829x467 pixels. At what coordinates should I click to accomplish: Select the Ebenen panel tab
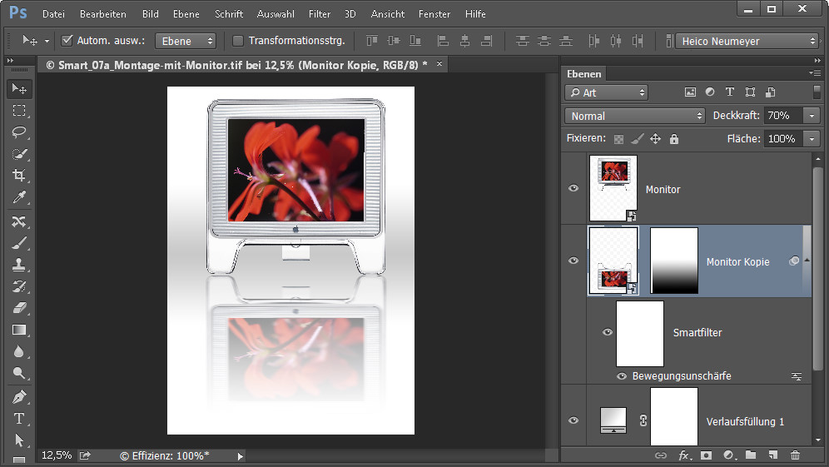click(583, 74)
